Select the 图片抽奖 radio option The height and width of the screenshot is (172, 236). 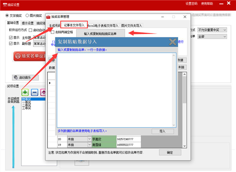pos(34,15)
